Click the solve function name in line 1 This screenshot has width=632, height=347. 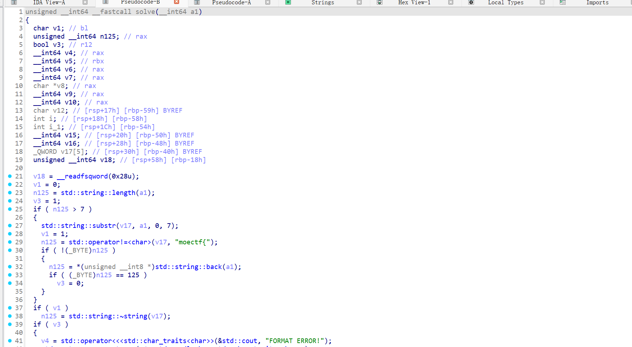145,12
